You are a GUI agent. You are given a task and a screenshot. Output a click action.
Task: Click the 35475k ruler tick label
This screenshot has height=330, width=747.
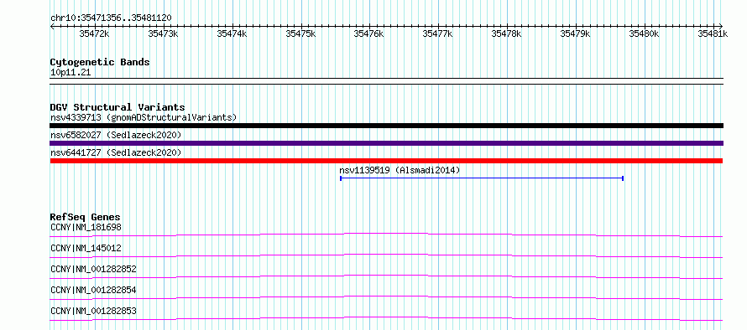coord(301,34)
